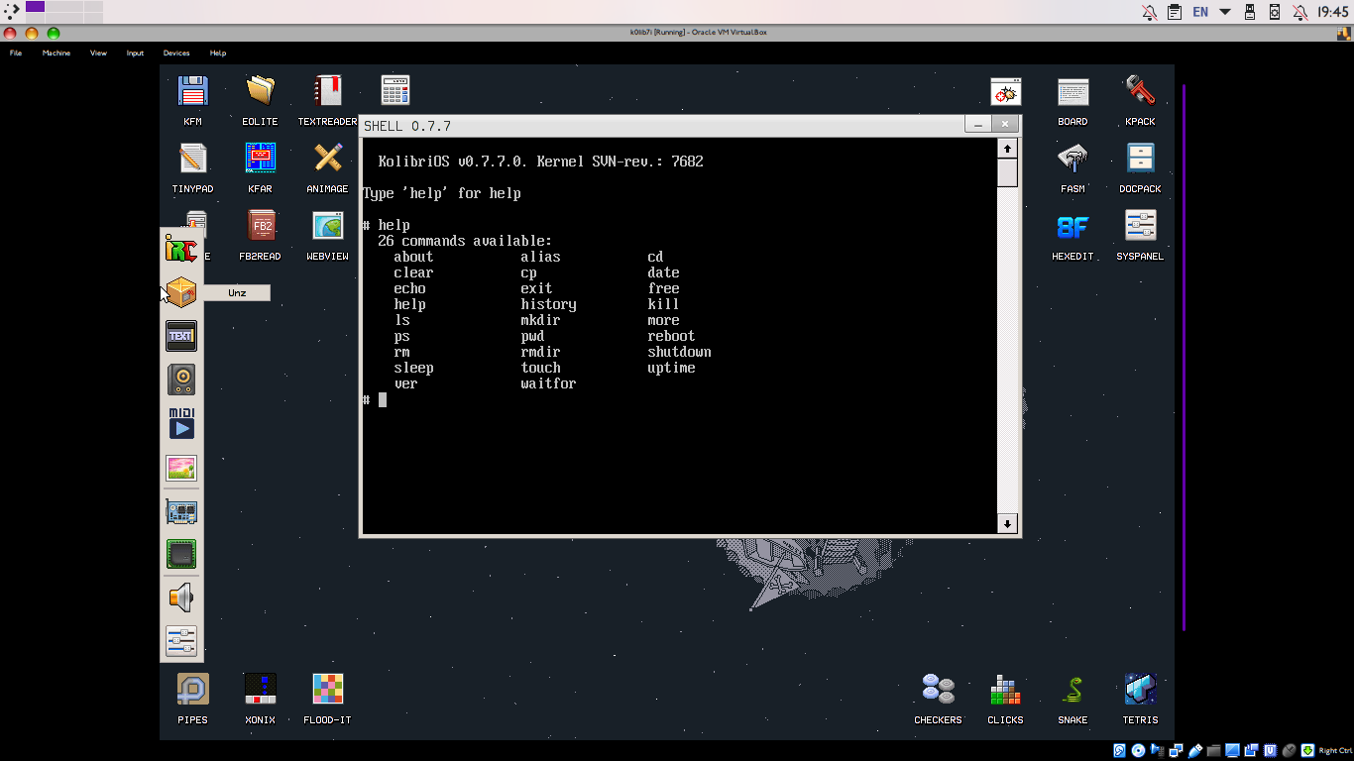Viewport: 1354px width, 761px height.
Task: Launch the MIDI player dock icon
Action: tap(181, 423)
